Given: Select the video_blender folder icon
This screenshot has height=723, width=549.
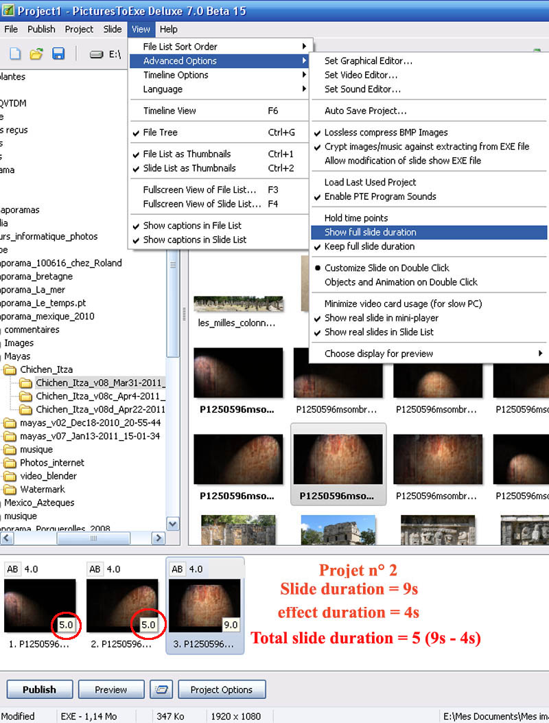Looking at the screenshot, I should [10, 476].
